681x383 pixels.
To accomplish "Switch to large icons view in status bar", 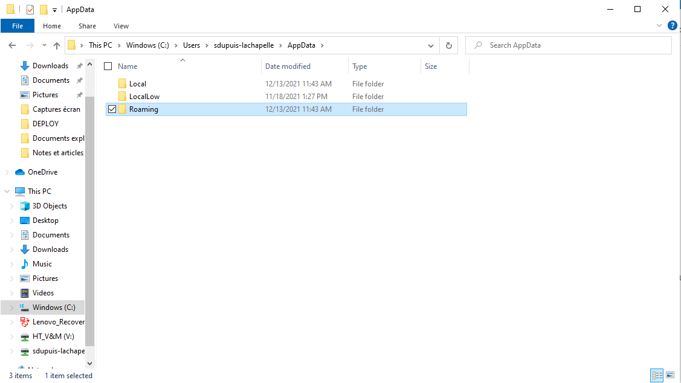I will coord(670,376).
